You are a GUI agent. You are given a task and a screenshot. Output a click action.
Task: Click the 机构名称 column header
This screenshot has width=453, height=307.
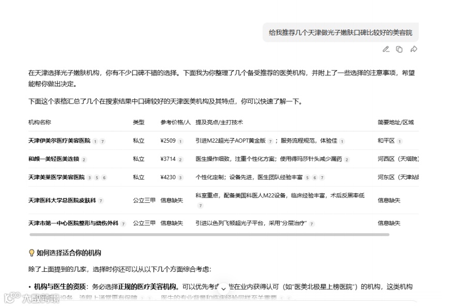pos(40,122)
